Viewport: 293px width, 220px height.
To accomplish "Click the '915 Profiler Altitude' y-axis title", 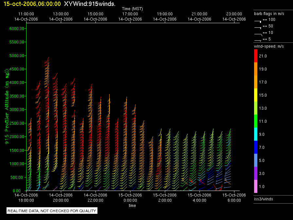I will 6,106.
